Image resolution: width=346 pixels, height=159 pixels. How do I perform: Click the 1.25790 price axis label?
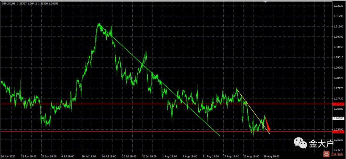338,130
